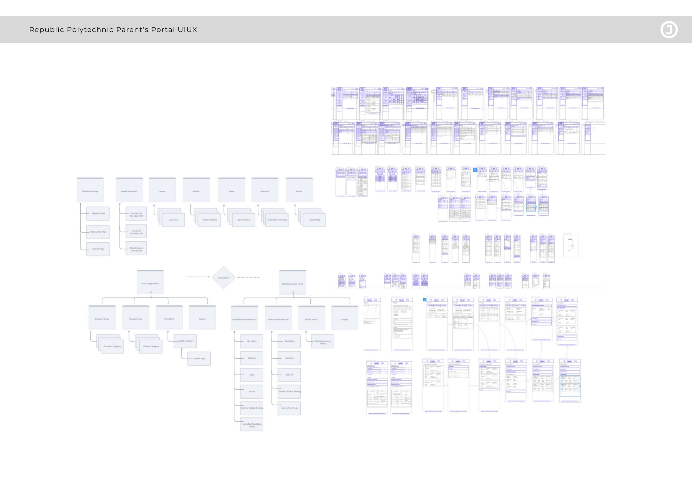Click the circular J logo in header
This screenshot has height=487, width=692.
point(669,29)
